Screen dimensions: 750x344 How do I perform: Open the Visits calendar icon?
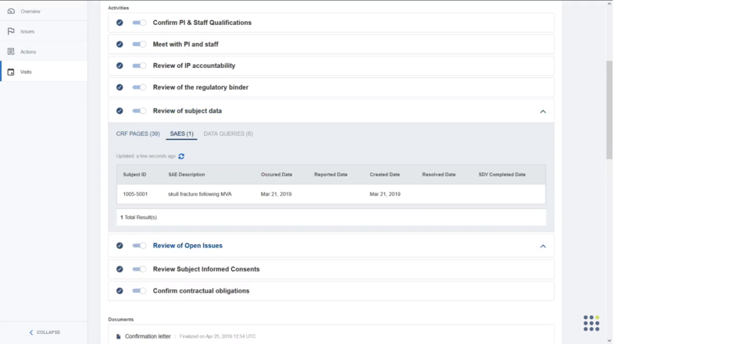click(x=11, y=72)
